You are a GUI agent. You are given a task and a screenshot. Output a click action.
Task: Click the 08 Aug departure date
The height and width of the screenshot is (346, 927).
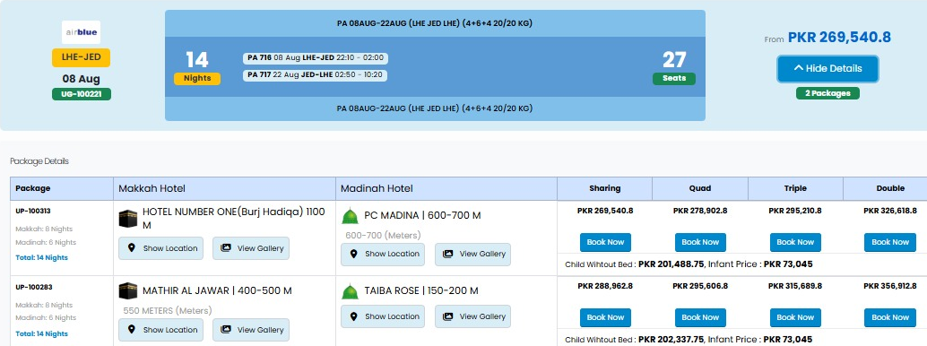coord(81,79)
